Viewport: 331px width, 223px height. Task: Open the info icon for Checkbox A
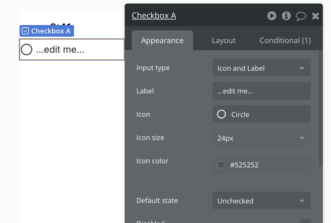click(x=286, y=16)
